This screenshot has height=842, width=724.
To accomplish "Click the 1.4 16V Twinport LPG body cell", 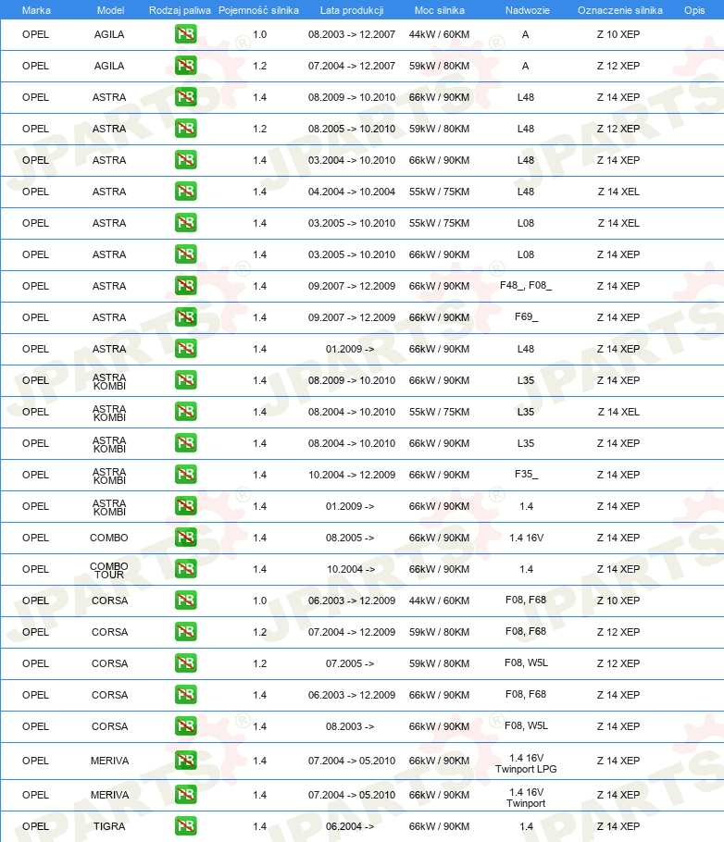I will [x=526, y=763].
